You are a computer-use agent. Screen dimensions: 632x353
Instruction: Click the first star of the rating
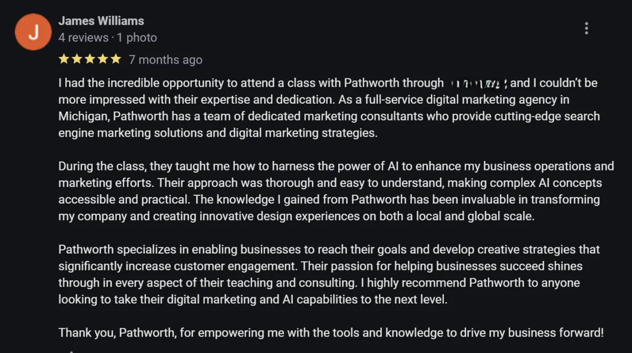pyautogui.click(x=64, y=59)
